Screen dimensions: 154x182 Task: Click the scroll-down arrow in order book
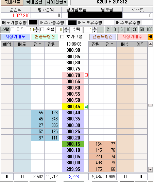(150, 169)
